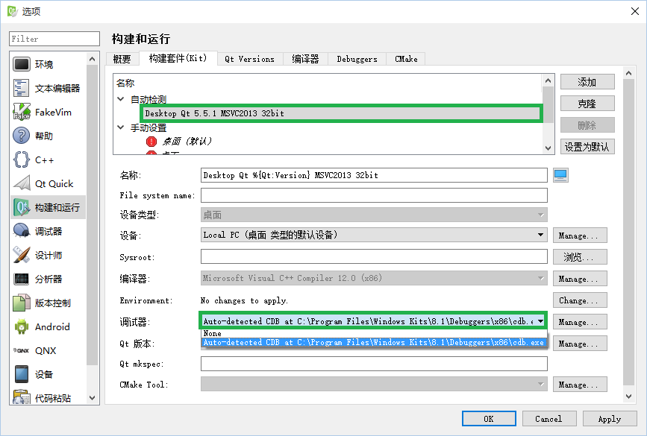The width and height of the screenshot is (647, 436).
Task: Collapse the 自动检测 tree group
Action: coord(121,99)
